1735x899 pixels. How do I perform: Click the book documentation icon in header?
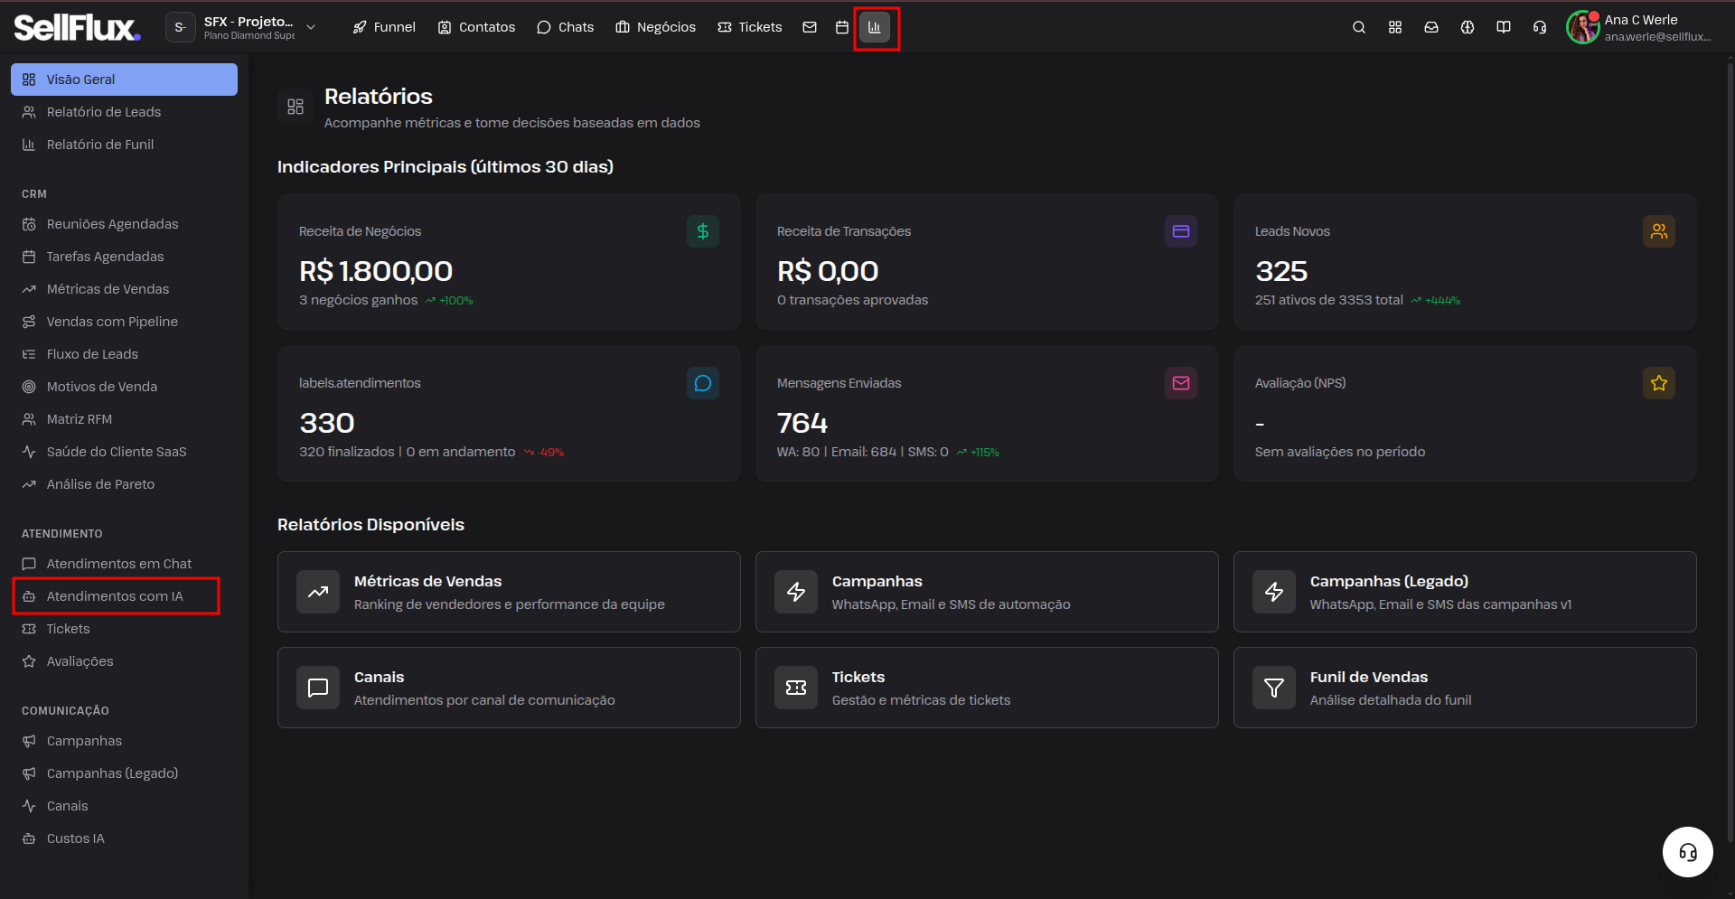pyautogui.click(x=1503, y=27)
